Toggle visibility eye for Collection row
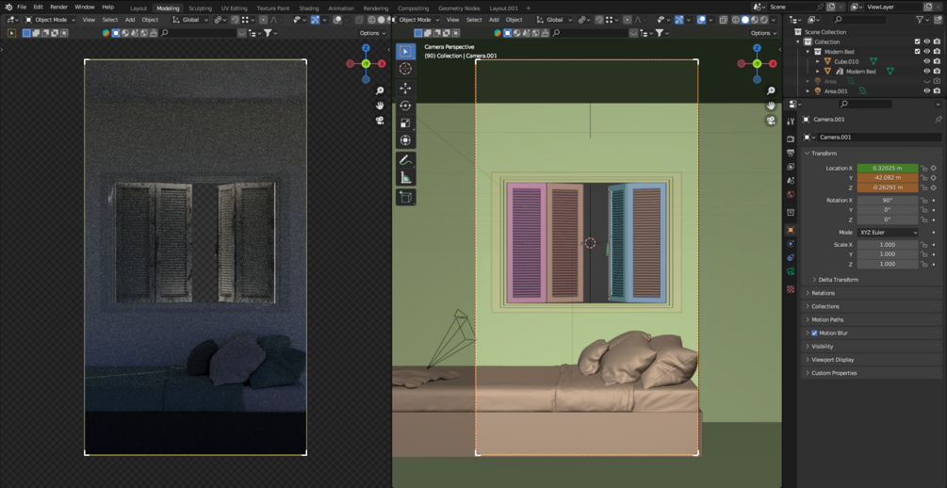This screenshot has width=947, height=488. pos(927,41)
